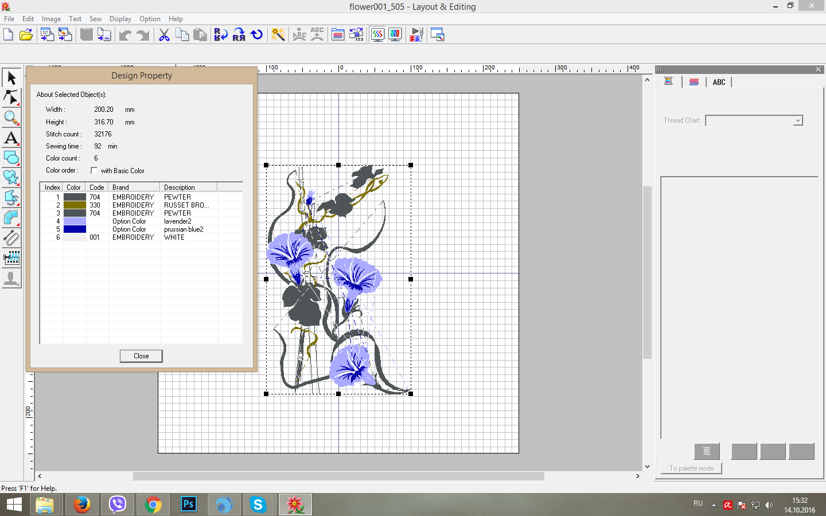Pick the Measure ruler tool
Screen dimensions: 826x516
pyautogui.click(x=11, y=238)
